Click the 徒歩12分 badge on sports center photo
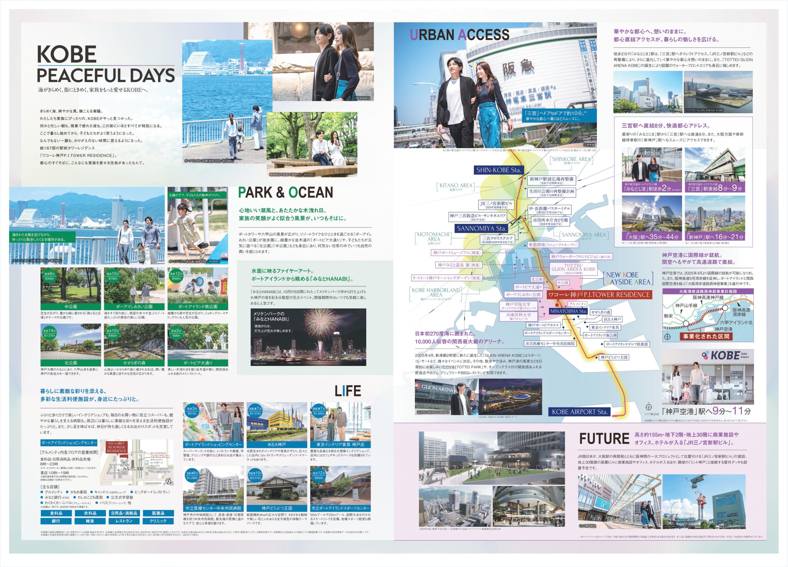This screenshot has width=788, height=567. 319,475
